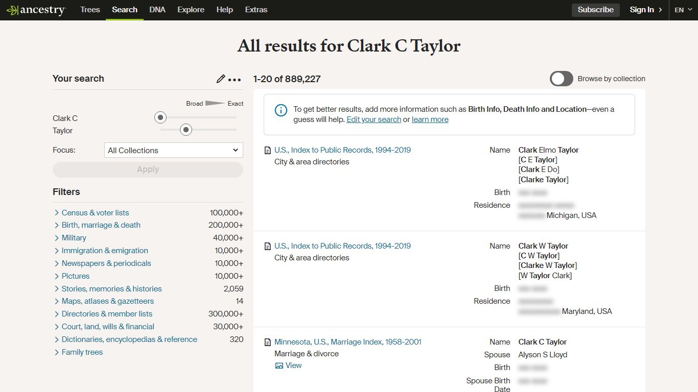Open the Focus All Collections dropdown
698x392 pixels.
click(x=174, y=150)
